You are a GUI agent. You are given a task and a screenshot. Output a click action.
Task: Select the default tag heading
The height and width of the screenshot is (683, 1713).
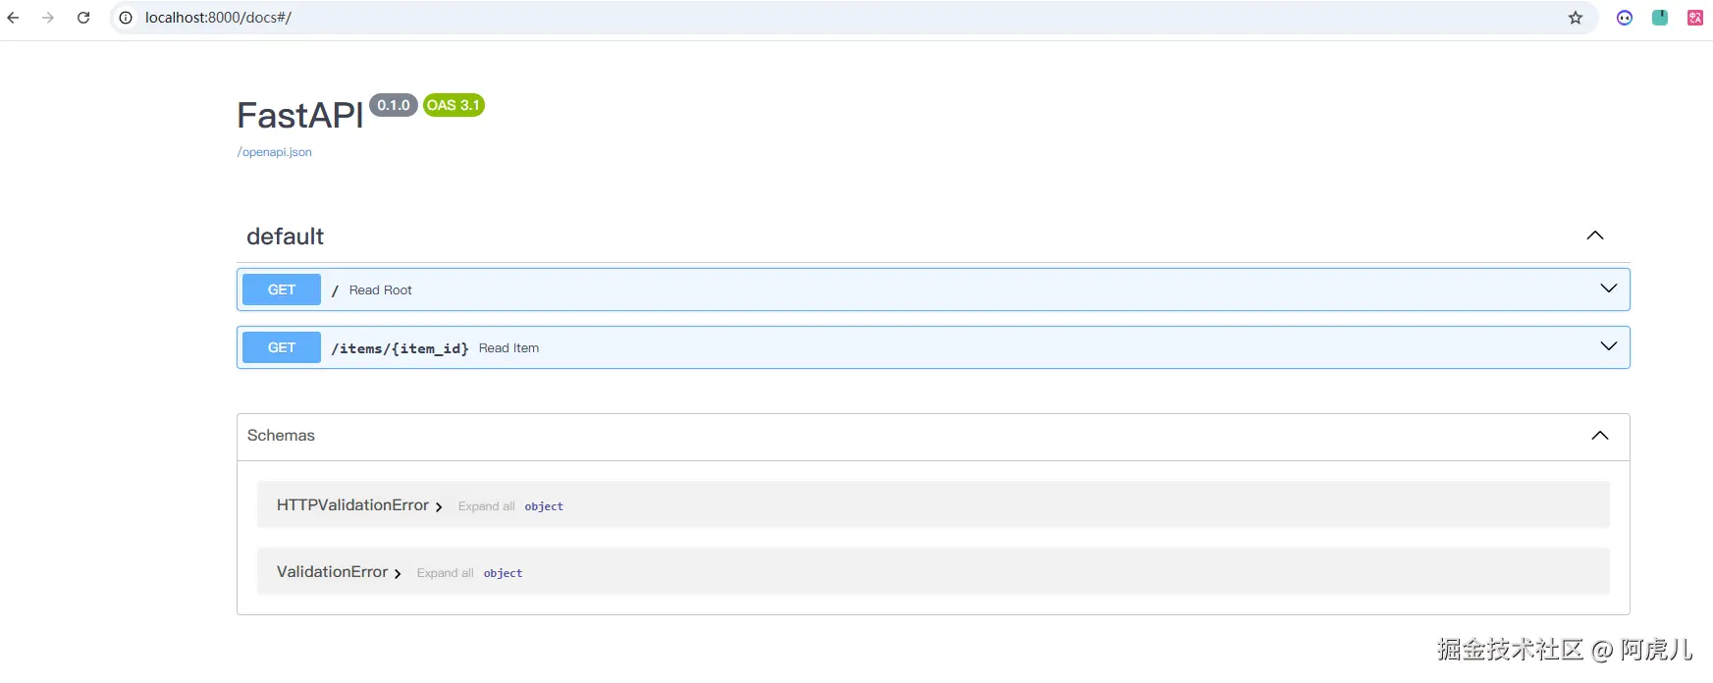pyautogui.click(x=285, y=236)
